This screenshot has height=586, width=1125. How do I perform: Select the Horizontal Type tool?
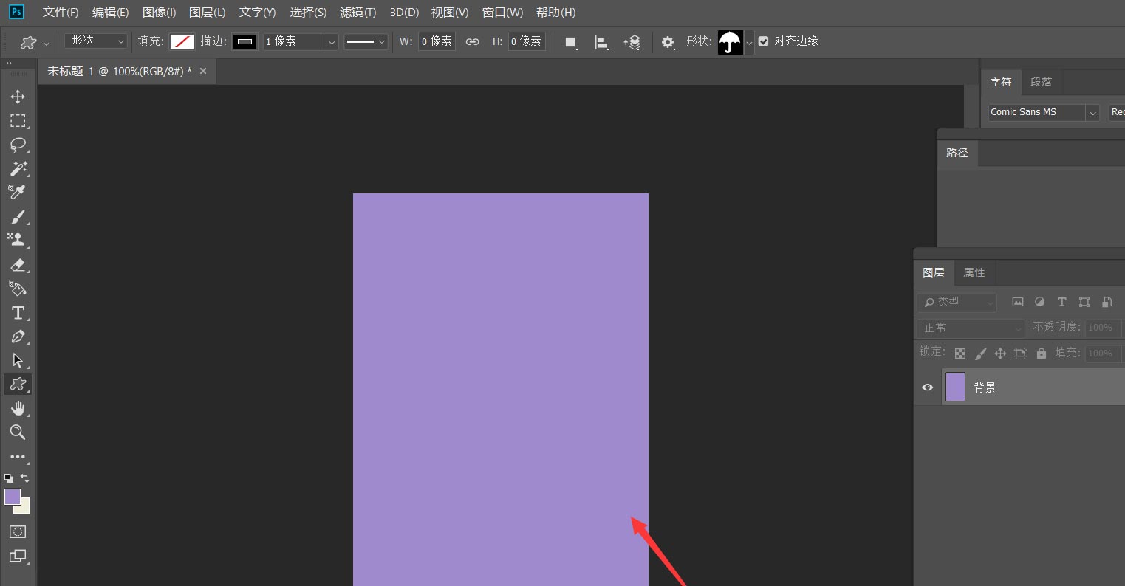coord(18,313)
